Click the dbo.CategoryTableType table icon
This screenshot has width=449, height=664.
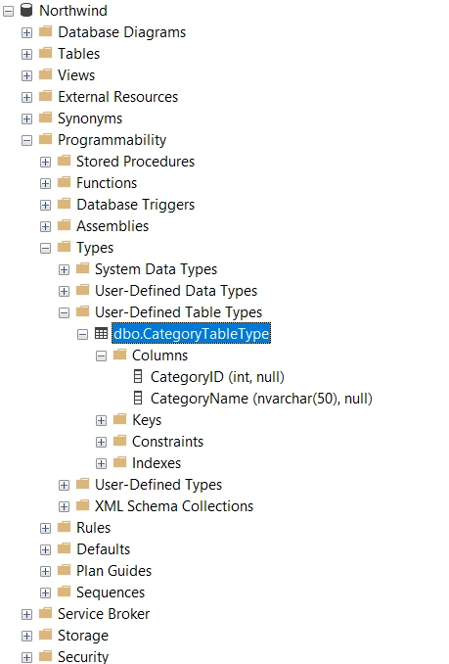point(101,333)
